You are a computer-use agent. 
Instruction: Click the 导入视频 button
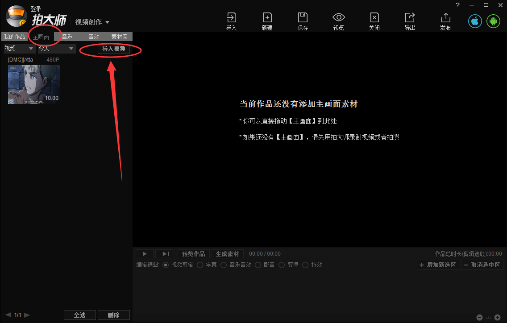point(113,49)
